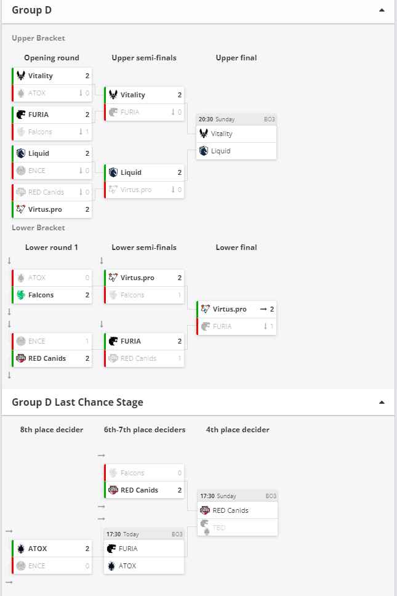Viewport: 397px width, 596px height.
Task: Click Liquid logo in Upper final match
Action: pos(204,151)
